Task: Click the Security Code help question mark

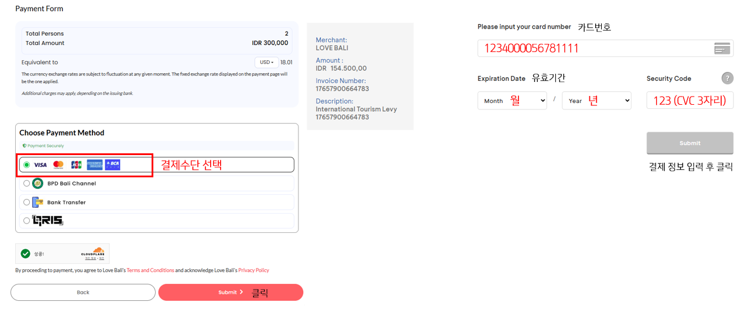Action: [x=727, y=78]
